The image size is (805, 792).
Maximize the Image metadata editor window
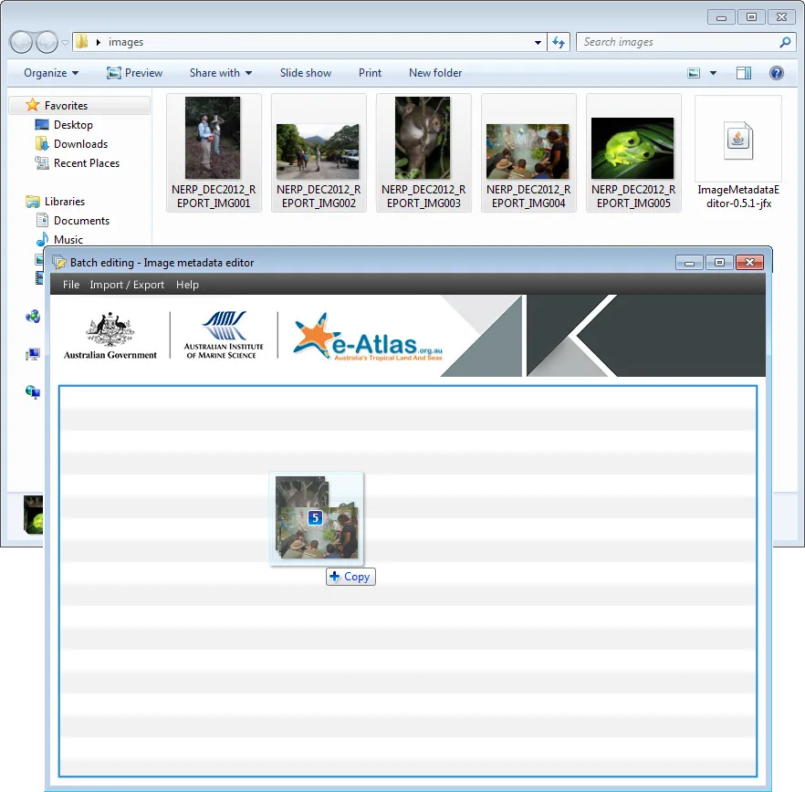[719, 263]
